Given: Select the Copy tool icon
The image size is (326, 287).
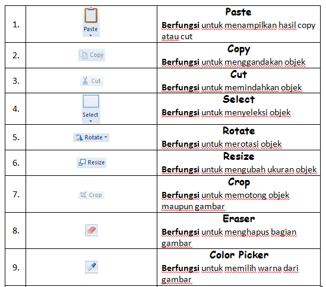Looking at the screenshot, I should (x=83, y=55).
